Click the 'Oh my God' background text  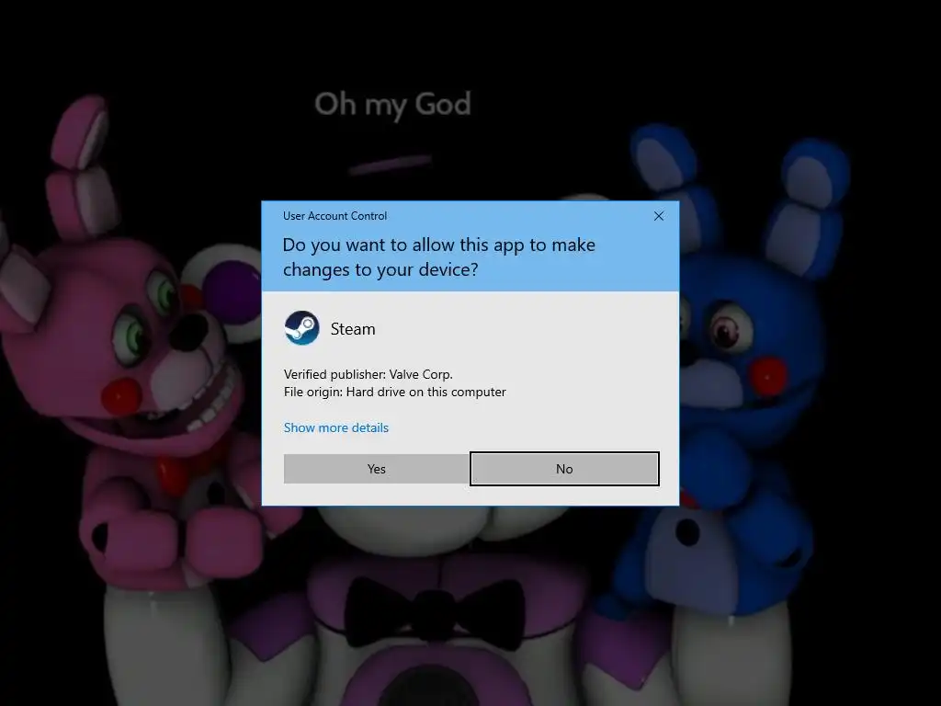coord(393,105)
